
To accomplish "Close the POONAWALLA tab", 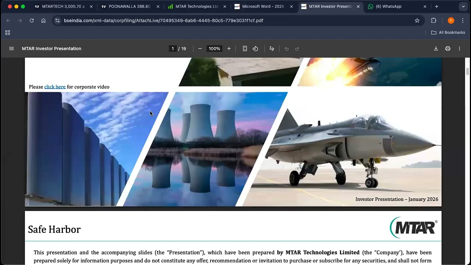I will 158,7.
